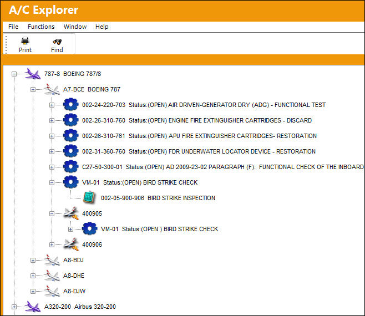Select 002-05-900-906 BIRD STRIKE INSPECTION text

coord(158,198)
